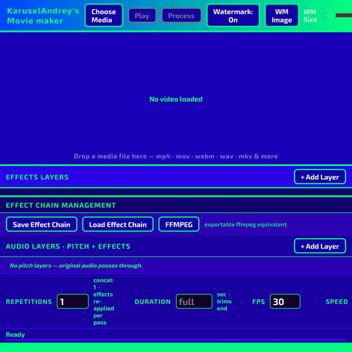Viewport: 352px width, 352px height.
Task: Click the SPEED label
Action: 337,302
